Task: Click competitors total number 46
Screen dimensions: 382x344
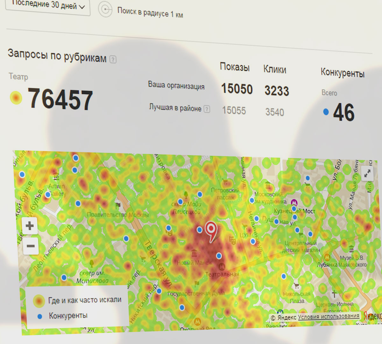Action: (x=344, y=112)
